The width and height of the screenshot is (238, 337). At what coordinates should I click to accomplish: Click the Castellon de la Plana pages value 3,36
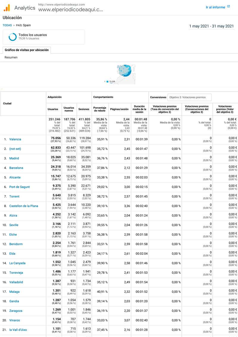[127, 206]
